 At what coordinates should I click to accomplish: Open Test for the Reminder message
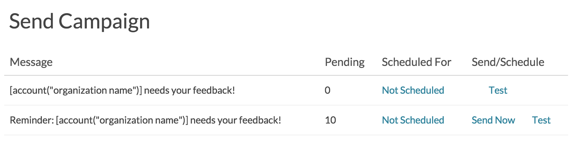click(x=541, y=120)
